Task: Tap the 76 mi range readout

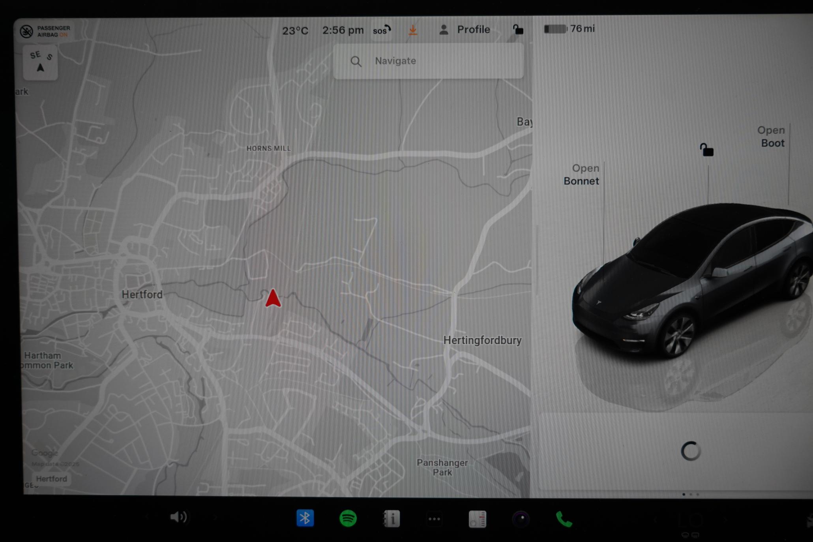Action: click(x=583, y=28)
